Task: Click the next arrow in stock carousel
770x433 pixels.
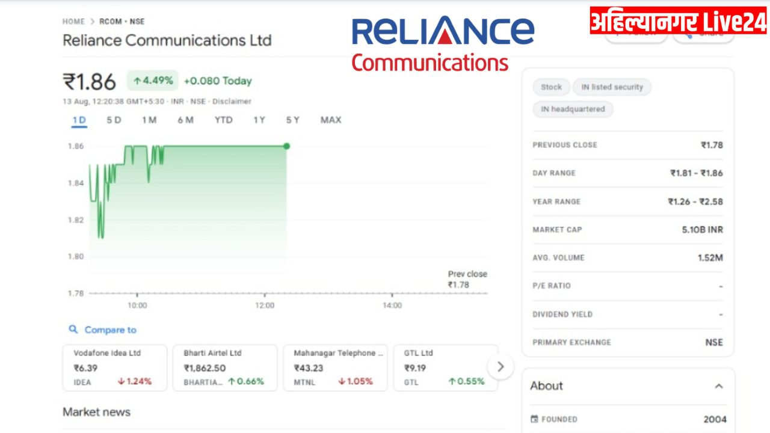Action: pyautogui.click(x=500, y=366)
